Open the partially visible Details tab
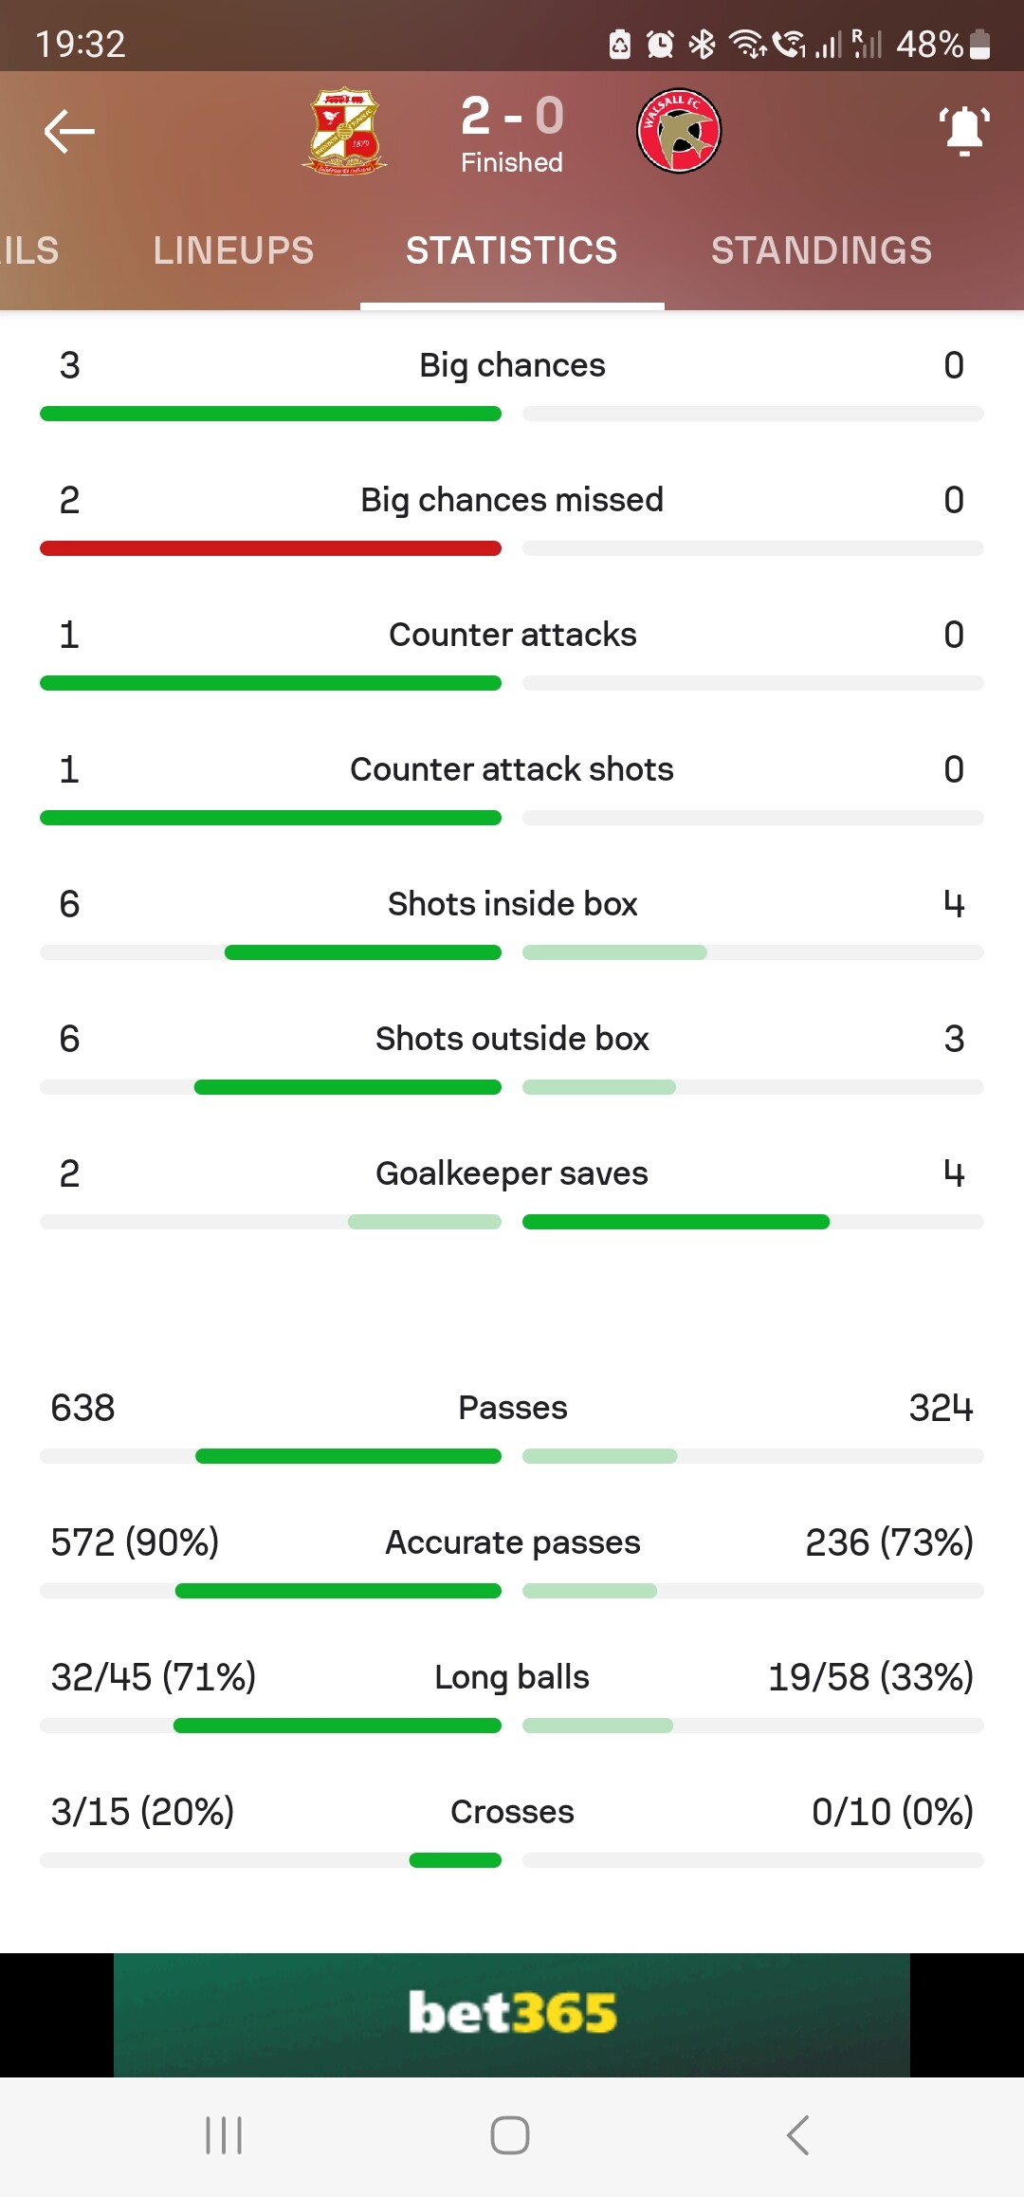 click(29, 250)
